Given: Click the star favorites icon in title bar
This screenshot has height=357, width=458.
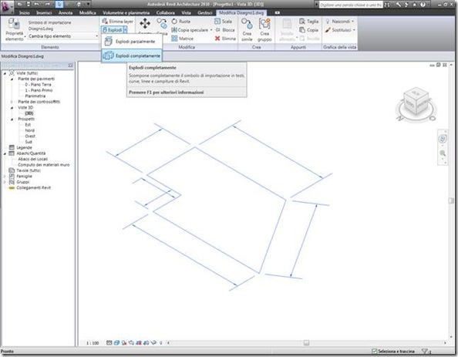Looking at the screenshot, I should [x=415, y=5].
